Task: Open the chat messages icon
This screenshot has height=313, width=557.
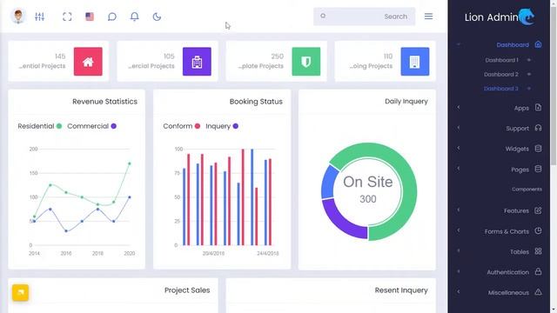Action: pos(112,17)
